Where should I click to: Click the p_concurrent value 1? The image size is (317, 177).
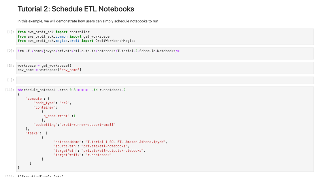coord(75,116)
